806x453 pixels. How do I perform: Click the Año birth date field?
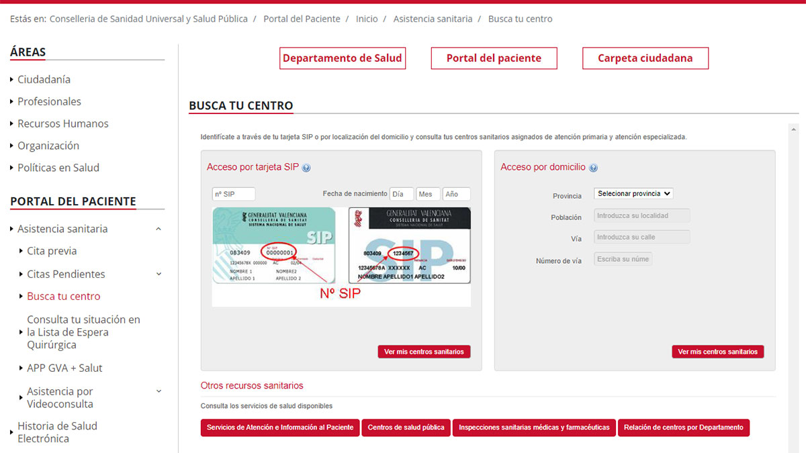click(456, 194)
